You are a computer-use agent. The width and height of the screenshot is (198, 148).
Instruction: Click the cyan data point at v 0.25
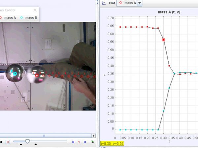[169, 88]
